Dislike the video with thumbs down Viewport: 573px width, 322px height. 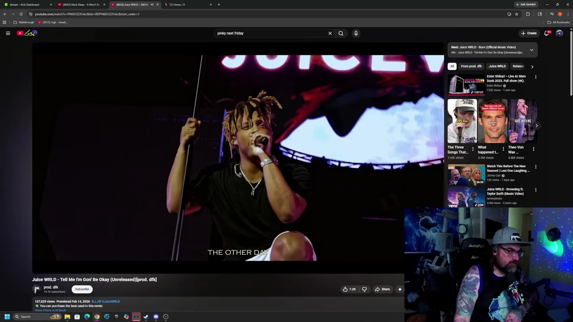point(364,289)
